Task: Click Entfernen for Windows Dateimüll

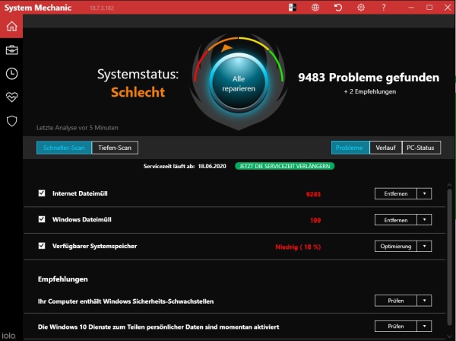Action: coord(396,220)
